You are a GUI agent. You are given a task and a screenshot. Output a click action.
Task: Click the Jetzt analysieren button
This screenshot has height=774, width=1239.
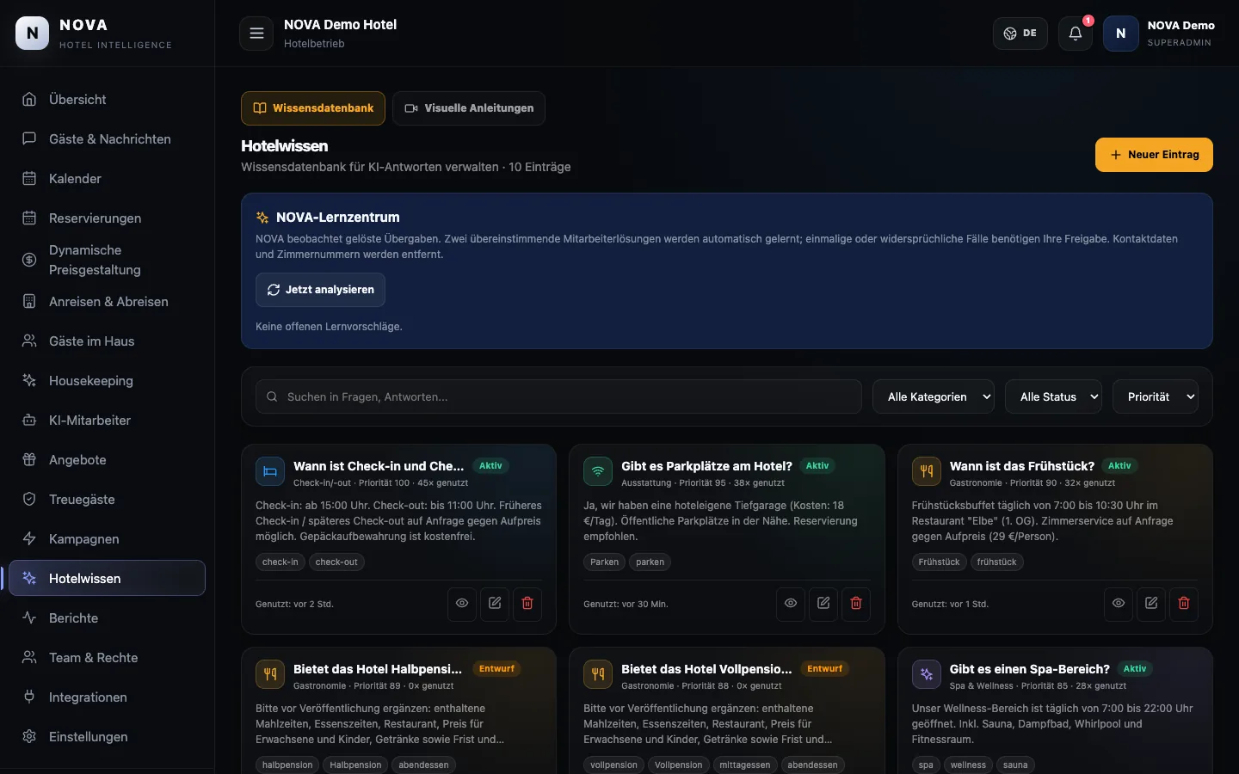point(320,290)
